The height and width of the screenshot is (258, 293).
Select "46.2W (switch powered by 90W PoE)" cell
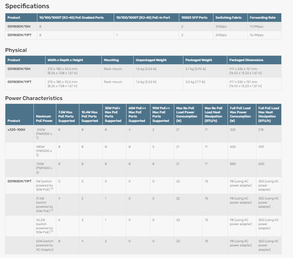coord(45,226)
